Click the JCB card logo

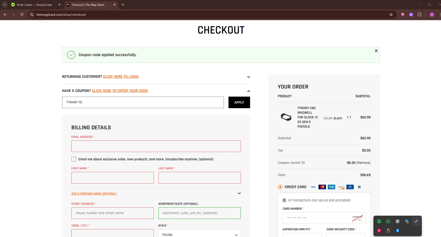[359, 187]
